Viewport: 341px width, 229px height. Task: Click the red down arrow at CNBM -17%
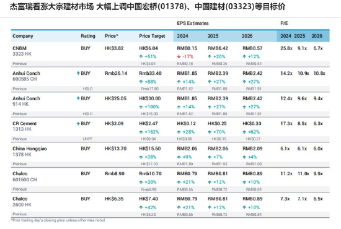click(179, 57)
